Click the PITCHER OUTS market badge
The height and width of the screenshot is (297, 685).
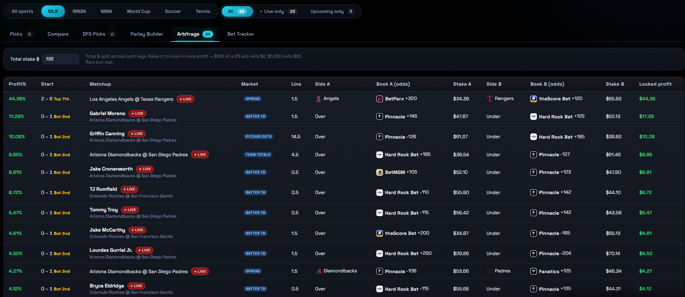click(x=259, y=137)
